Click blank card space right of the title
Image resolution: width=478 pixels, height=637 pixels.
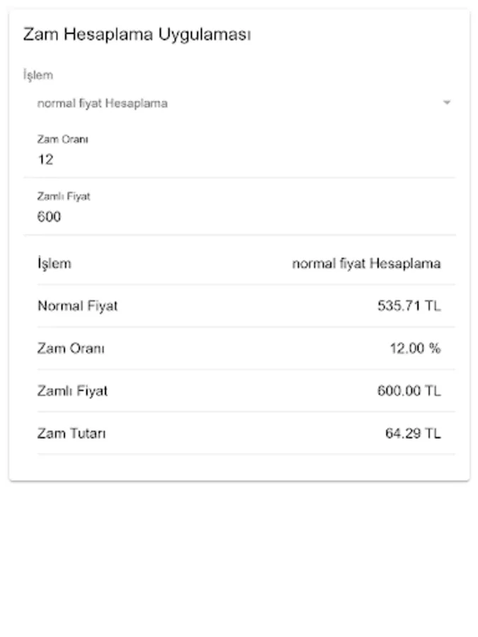(361, 35)
